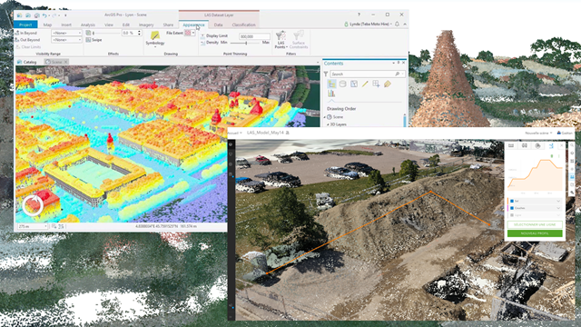Select List By Data Source icon
The width and height of the screenshot is (581, 327).
click(343, 84)
